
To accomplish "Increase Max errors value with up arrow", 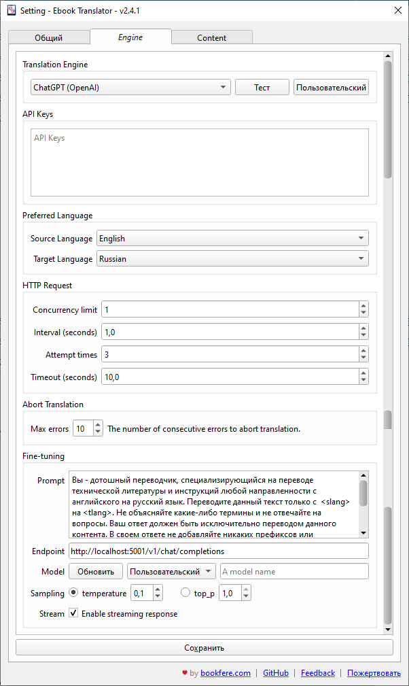I will pyautogui.click(x=98, y=426).
